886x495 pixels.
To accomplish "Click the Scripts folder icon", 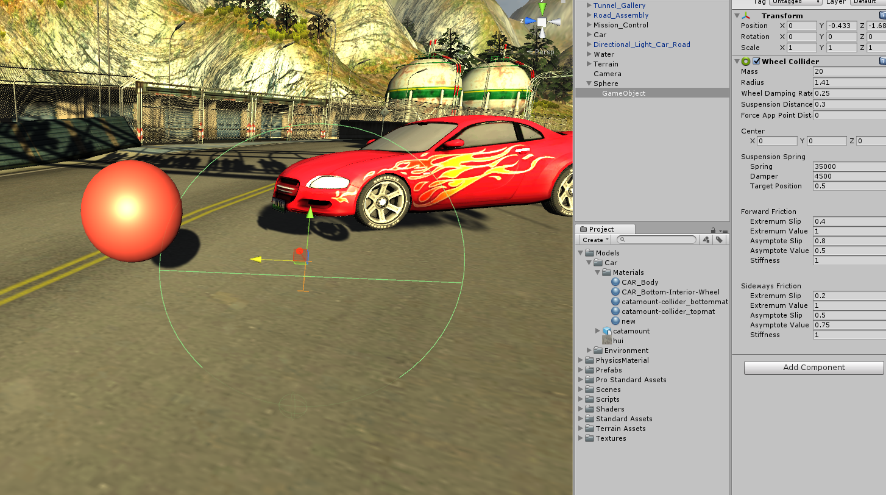I will [589, 399].
